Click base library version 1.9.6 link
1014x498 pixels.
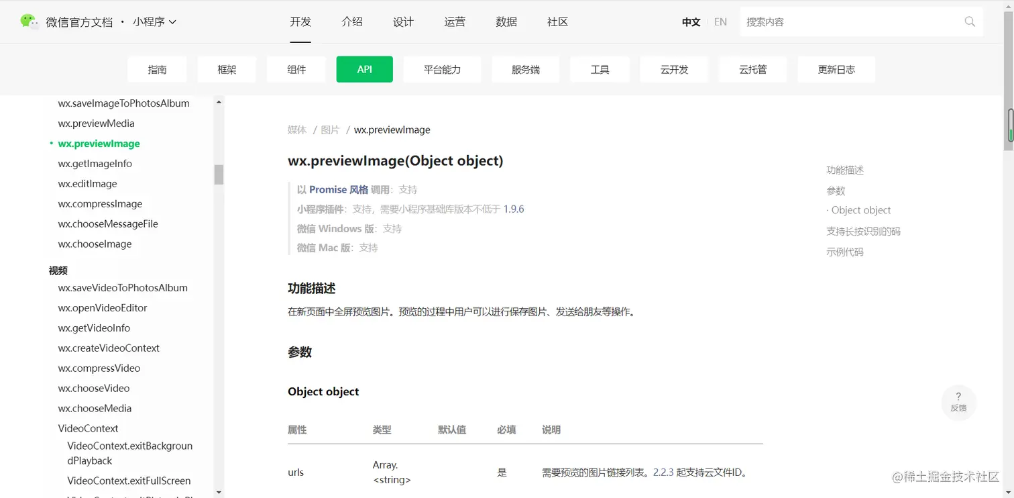tap(514, 209)
